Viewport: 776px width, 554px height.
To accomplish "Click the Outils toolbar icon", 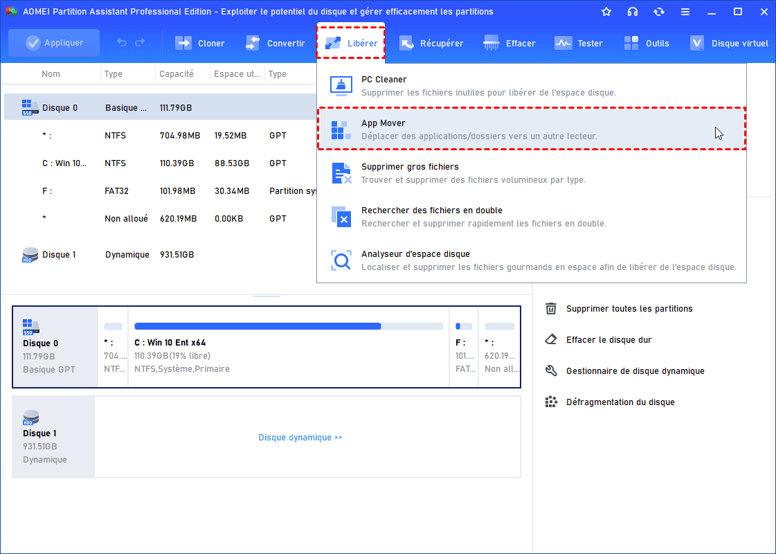I will click(x=631, y=43).
